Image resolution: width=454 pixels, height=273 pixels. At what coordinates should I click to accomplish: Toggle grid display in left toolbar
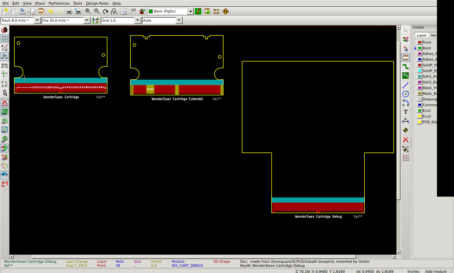click(x=5, y=39)
